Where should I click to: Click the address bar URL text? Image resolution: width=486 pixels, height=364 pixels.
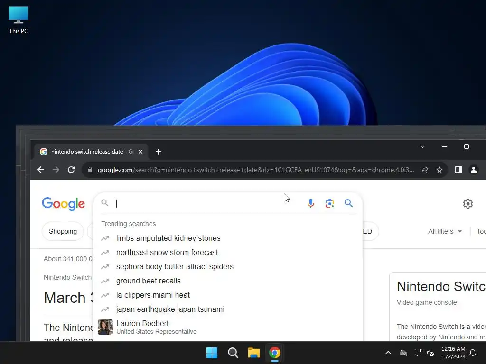[x=256, y=170]
